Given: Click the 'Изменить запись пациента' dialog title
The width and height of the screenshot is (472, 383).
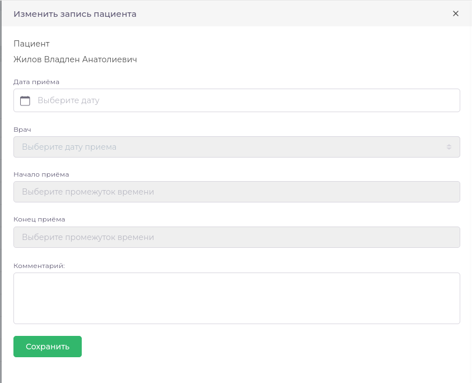Looking at the screenshot, I should point(75,13).
